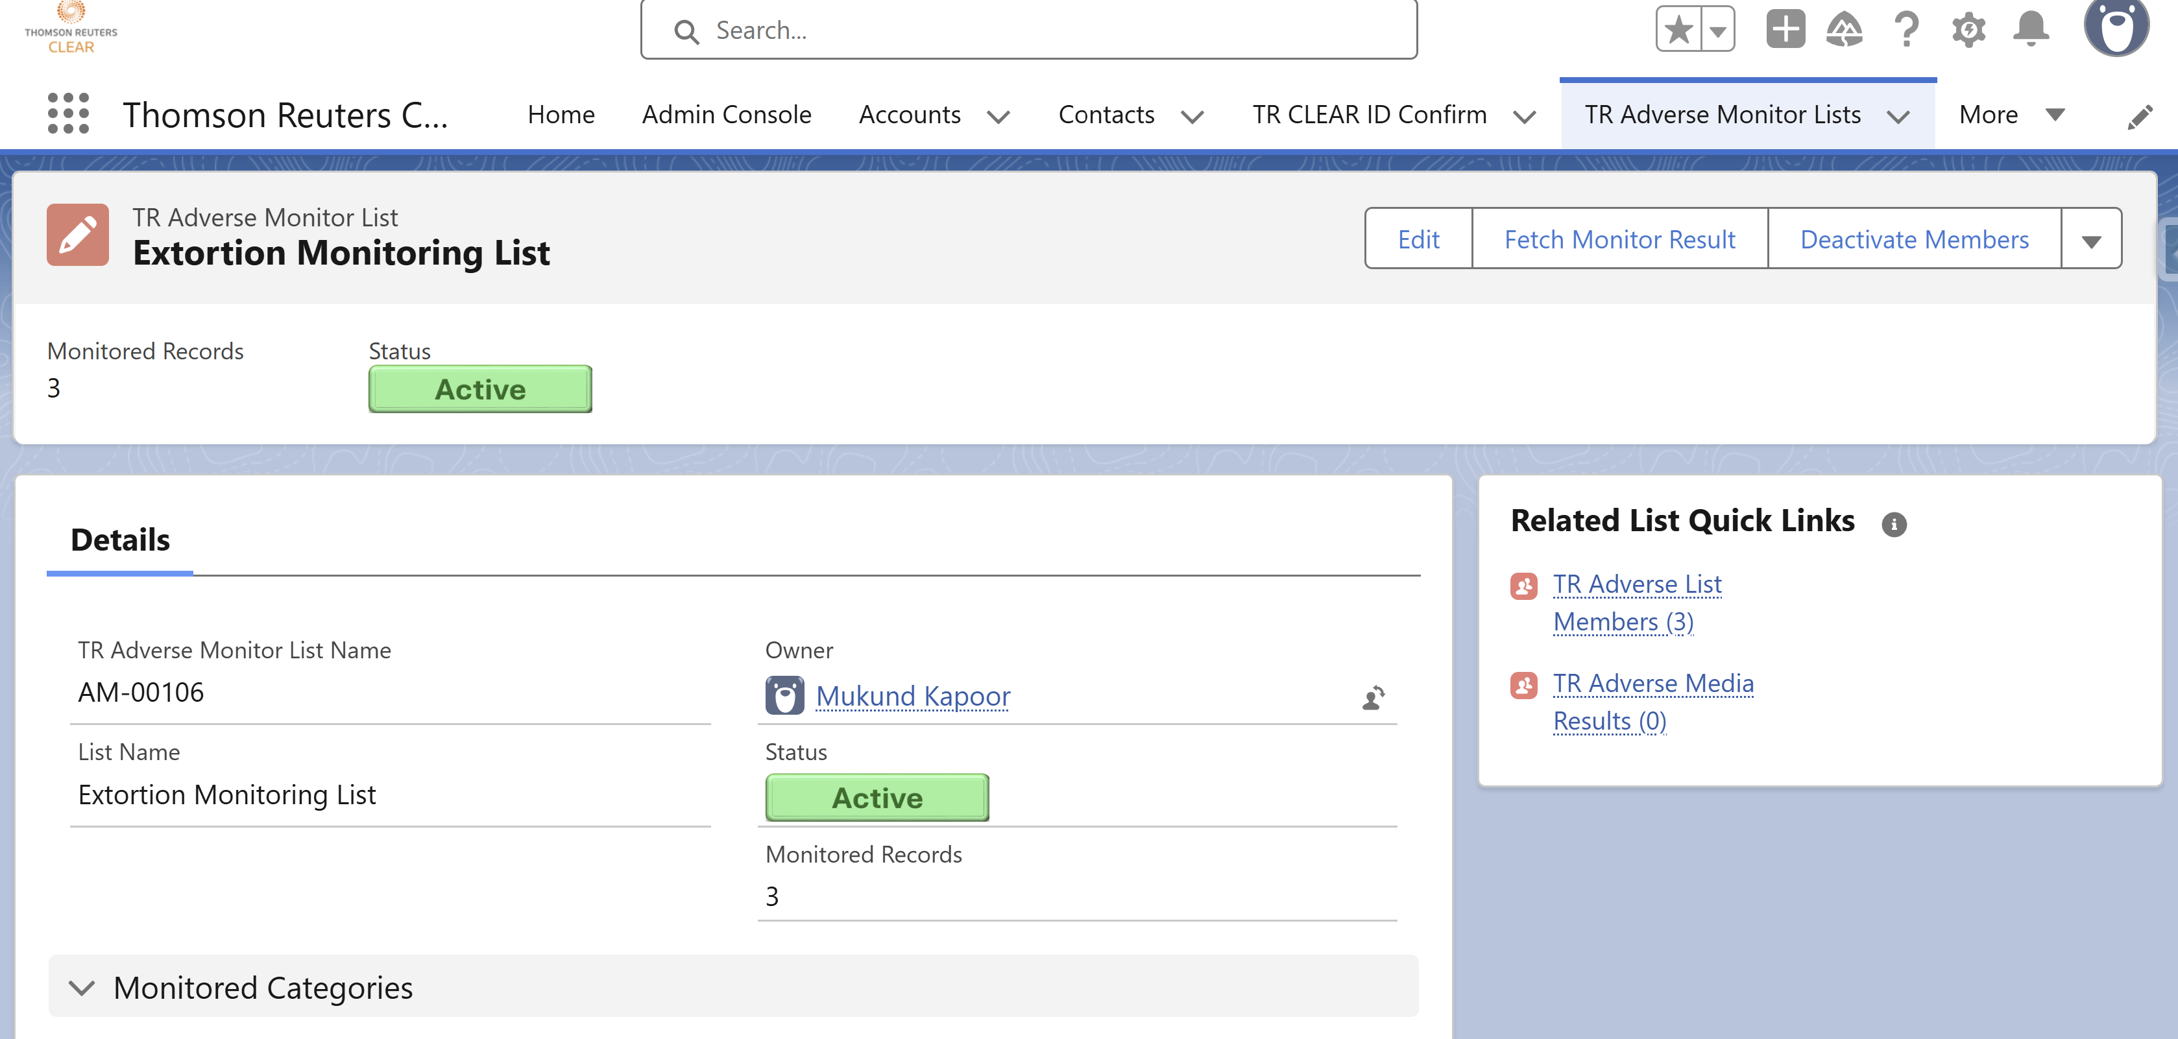Open TR Adverse Media Results (0) link

[x=1653, y=702]
